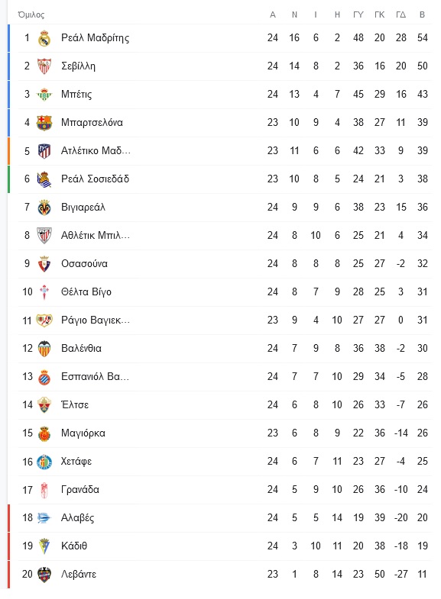Select the Betis team badge
Screen dimensions: 441x599
click(44, 95)
